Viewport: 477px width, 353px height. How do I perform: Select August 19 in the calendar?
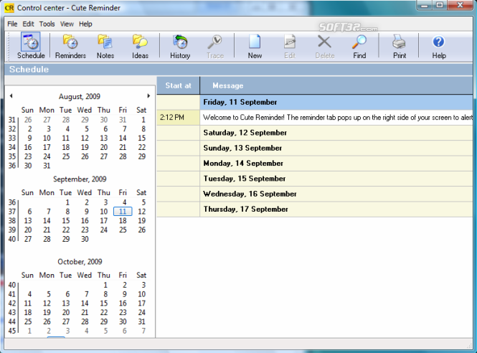pyautogui.click(x=85, y=147)
